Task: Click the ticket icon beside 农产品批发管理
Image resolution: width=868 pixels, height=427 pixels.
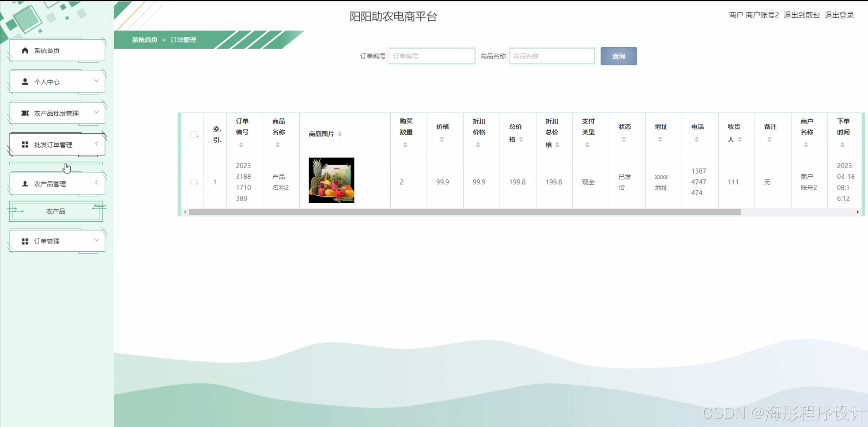Action: [25, 113]
